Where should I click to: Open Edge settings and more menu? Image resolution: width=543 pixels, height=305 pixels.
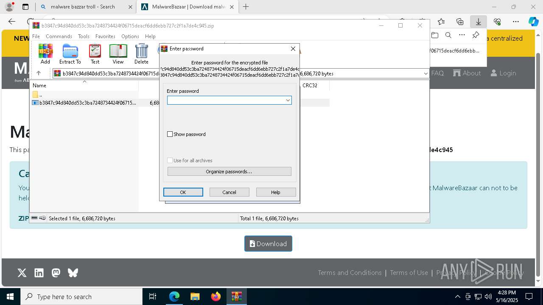pos(515,22)
